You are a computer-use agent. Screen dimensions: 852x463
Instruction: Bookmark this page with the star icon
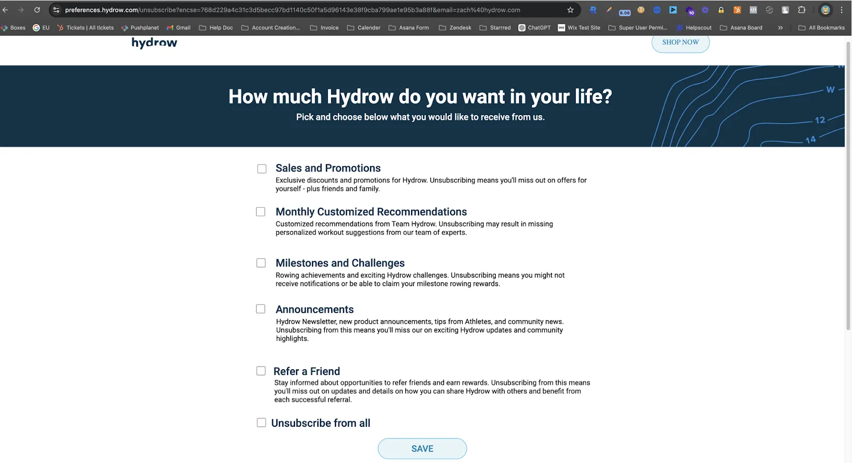pyautogui.click(x=570, y=10)
